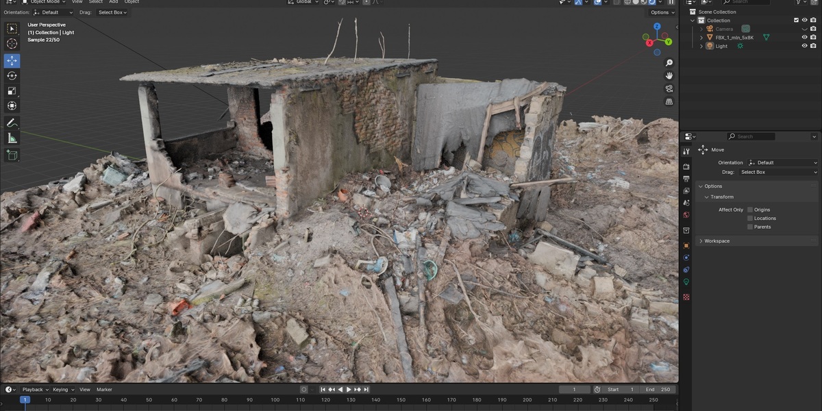Open the timeline Marker menu
The width and height of the screenshot is (822, 411).
pos(104,389)
